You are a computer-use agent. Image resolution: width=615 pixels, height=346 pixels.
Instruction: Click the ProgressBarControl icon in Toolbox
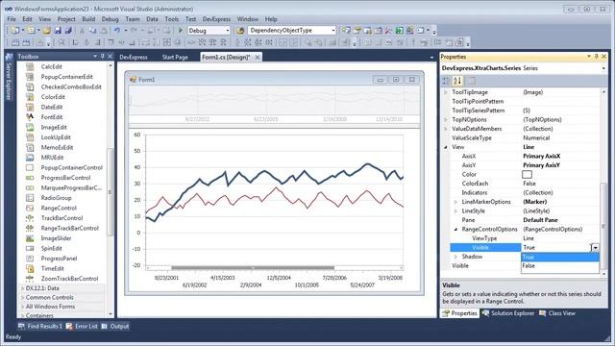pyautogui.click(x=30, y=178)
